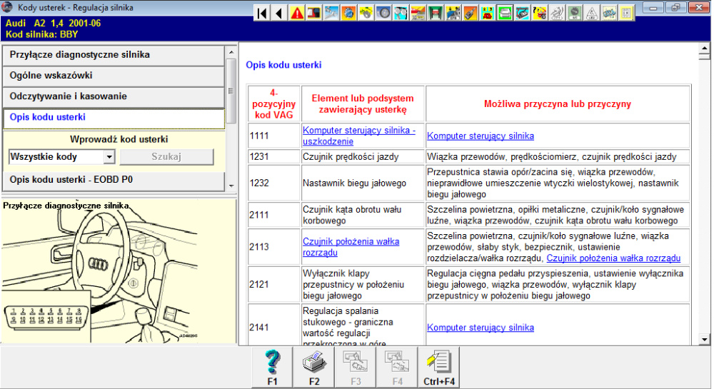Image resolution: width=714 pixels, height=389 pixels.
Task: Click the Szukaj search button
Action: click(x=166, y=156)
